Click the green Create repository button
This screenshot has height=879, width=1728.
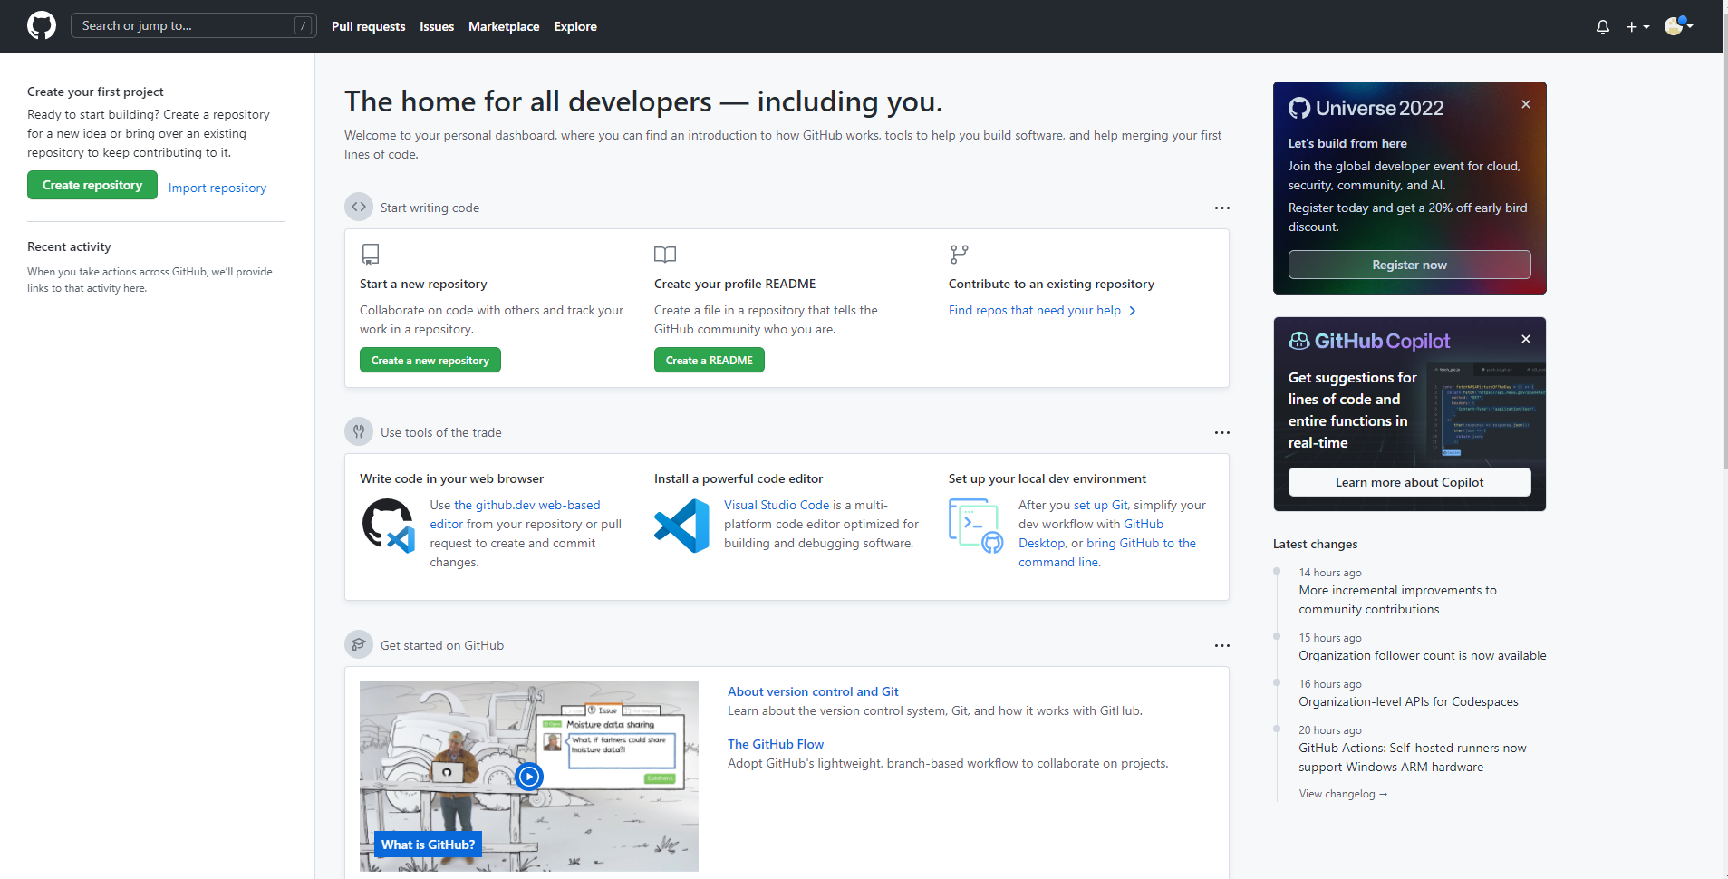click(92, 185)
